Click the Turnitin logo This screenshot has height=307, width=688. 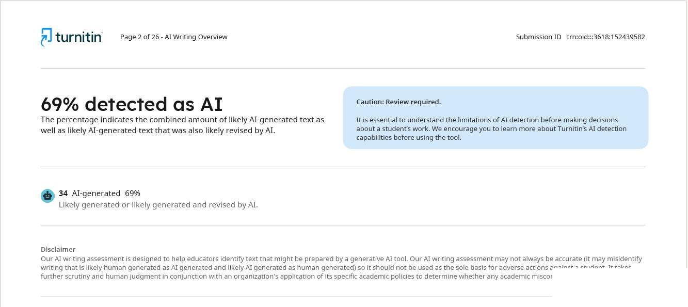tap(72, 37)
